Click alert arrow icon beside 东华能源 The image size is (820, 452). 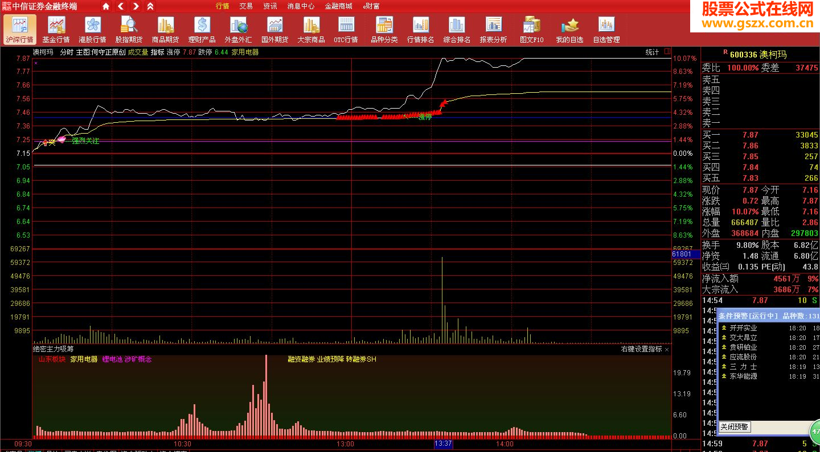click(x=724, y=376)
